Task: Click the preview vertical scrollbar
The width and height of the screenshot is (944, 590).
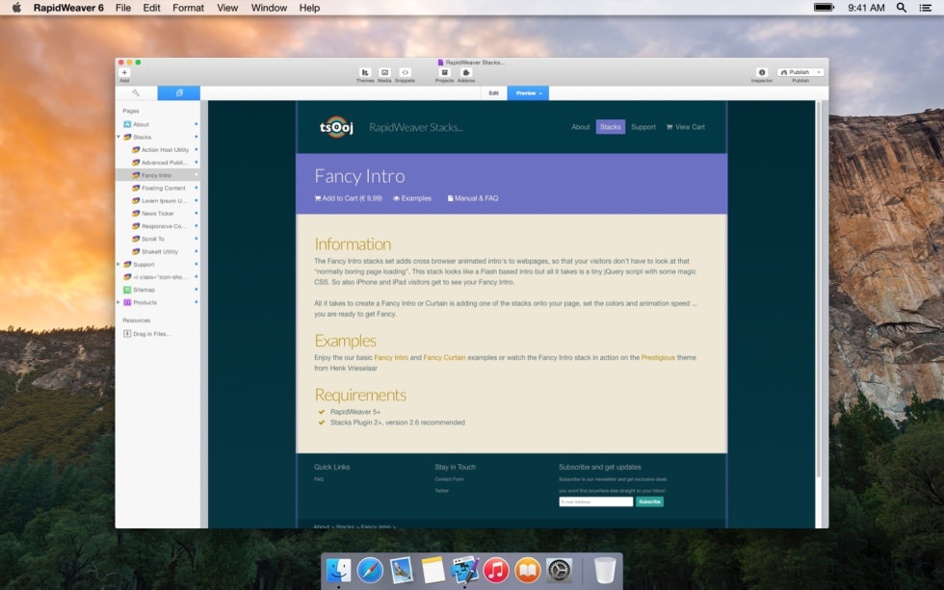Action: pyautogui.click(x=819, y=289)
